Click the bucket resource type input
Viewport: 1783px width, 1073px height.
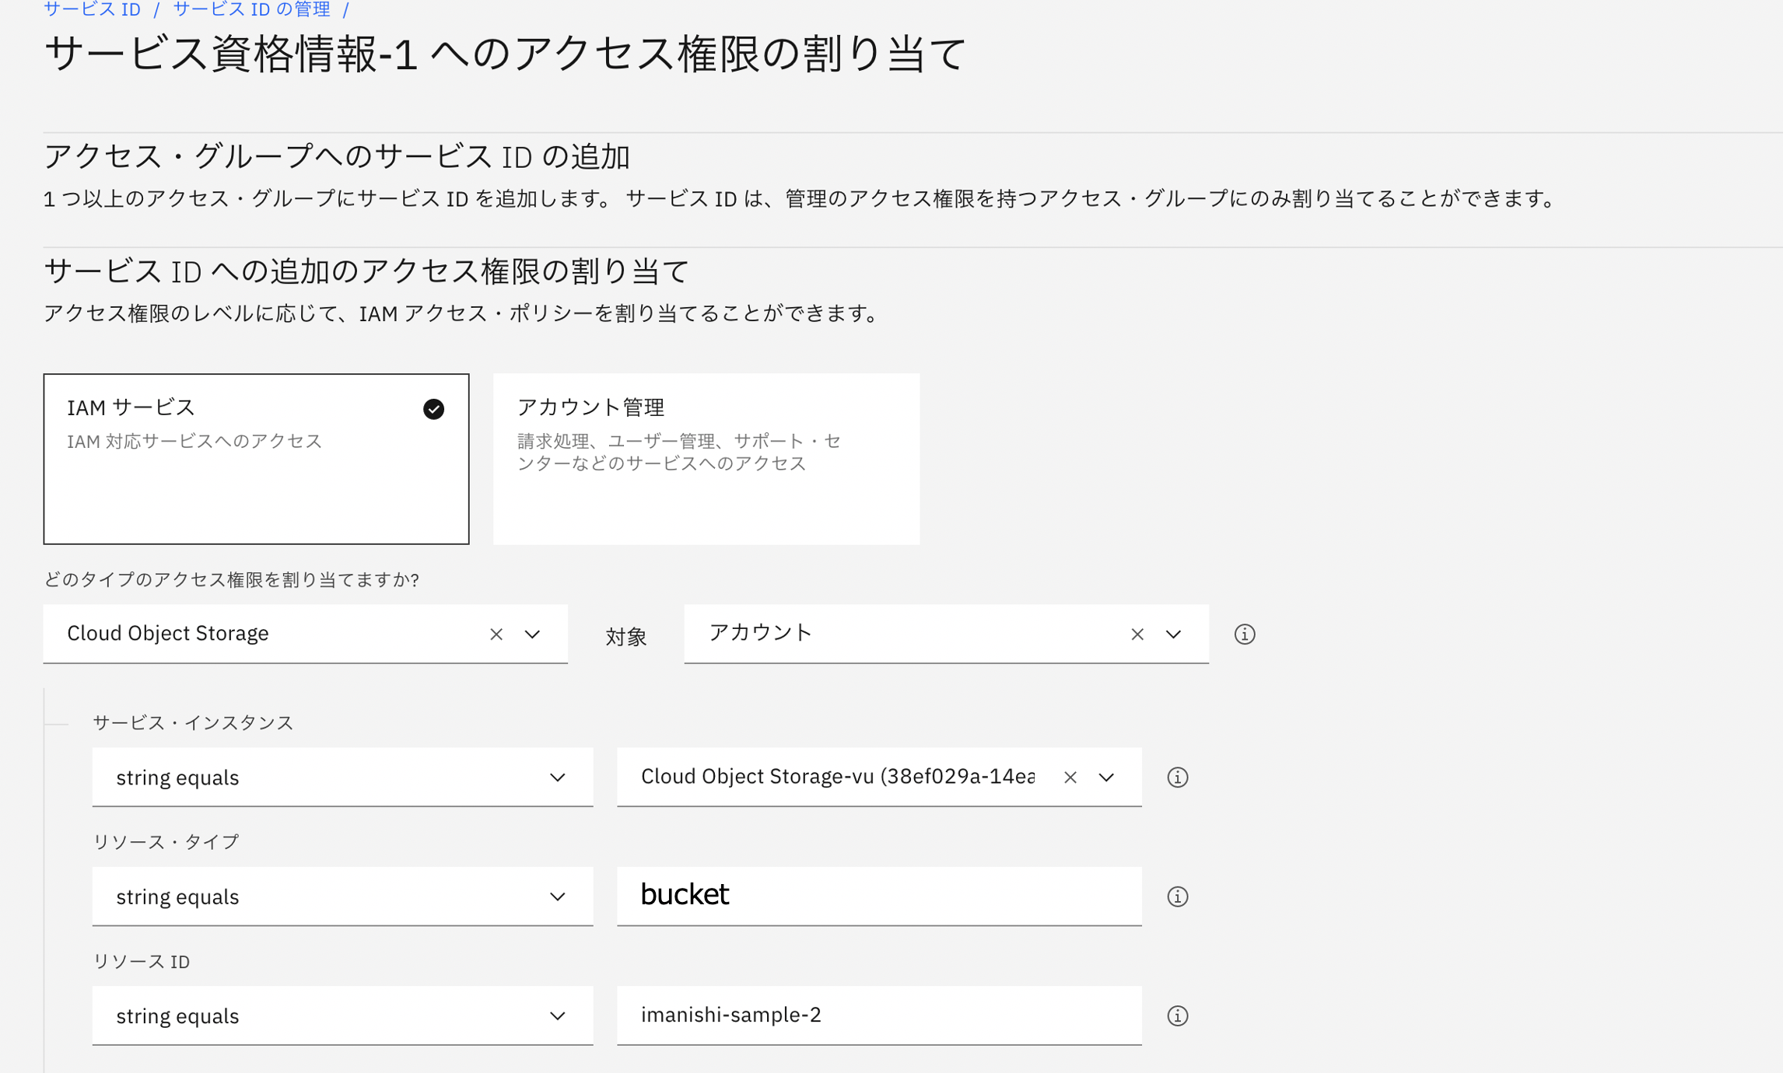pyautogui.click(x=878, y=896)
